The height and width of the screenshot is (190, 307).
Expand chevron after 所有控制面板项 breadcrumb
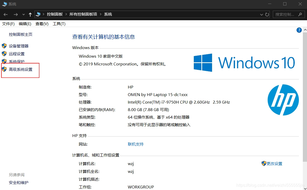101,14
